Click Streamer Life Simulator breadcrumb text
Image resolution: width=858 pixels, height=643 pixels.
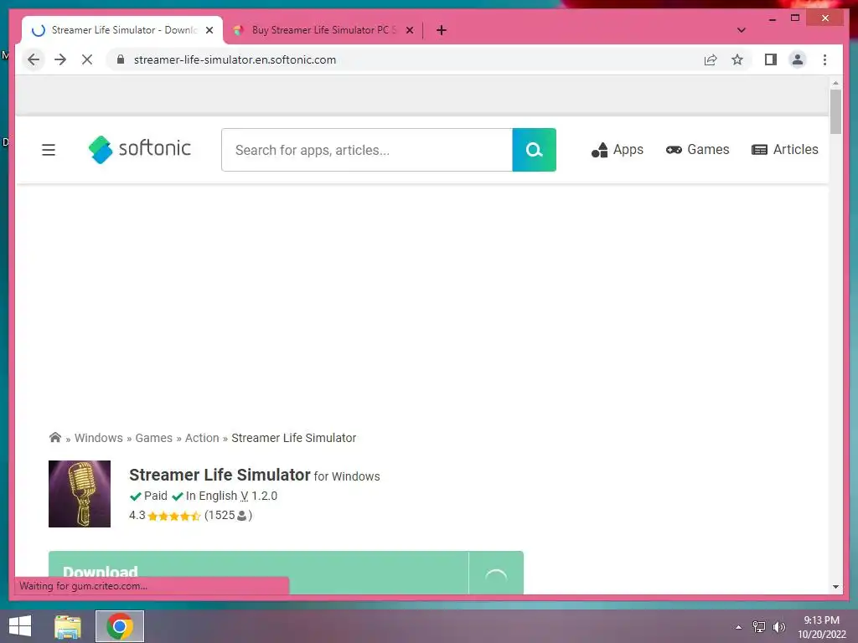[294, 438]
